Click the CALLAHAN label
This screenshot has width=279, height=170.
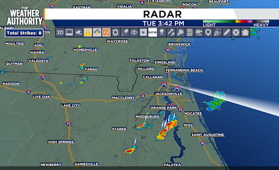tap(153, 77)
